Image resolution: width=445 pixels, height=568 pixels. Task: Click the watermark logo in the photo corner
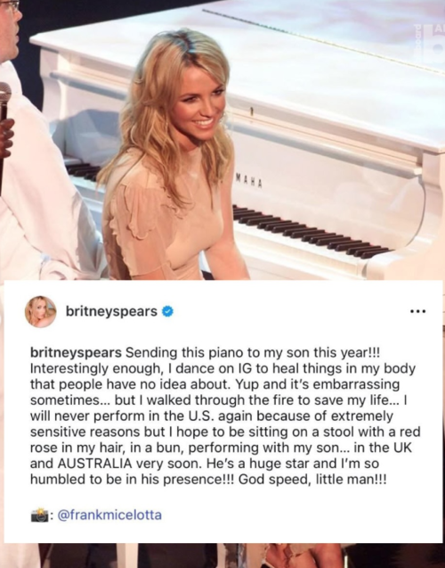coord(428,44)
